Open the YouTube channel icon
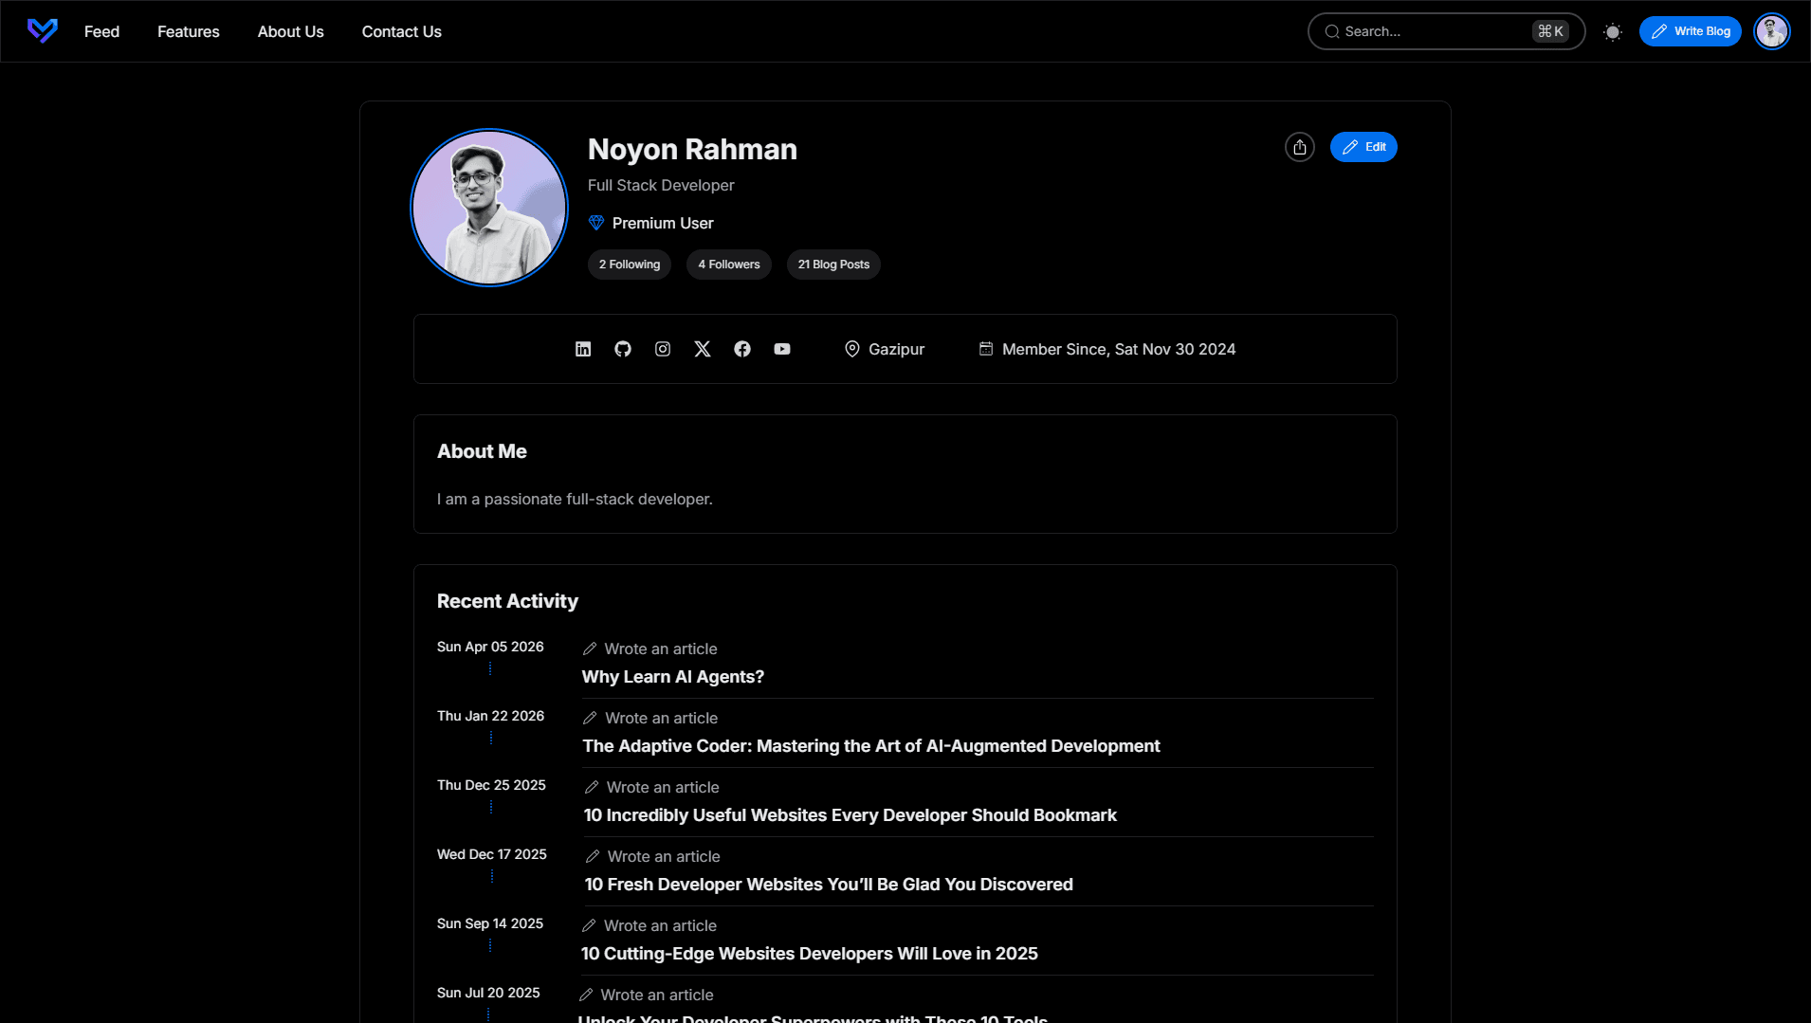Viewport: 1811px width, 1023px height. coord(782,349)
